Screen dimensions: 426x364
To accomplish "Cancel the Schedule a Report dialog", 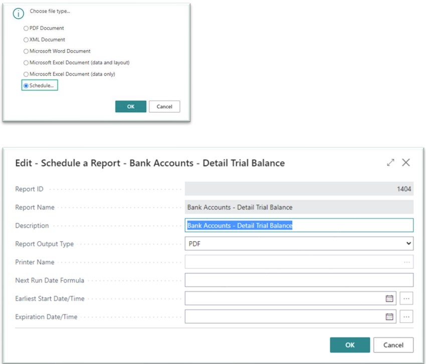I will (x=393, y=345).
